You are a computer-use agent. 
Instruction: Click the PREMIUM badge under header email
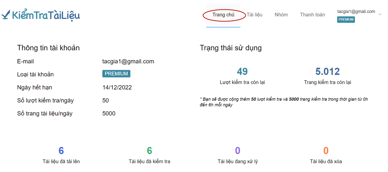346,19
